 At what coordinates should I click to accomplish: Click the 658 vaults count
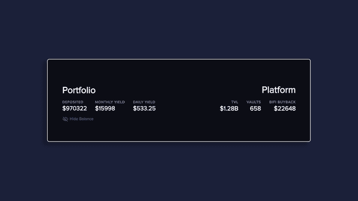(255, 108)
